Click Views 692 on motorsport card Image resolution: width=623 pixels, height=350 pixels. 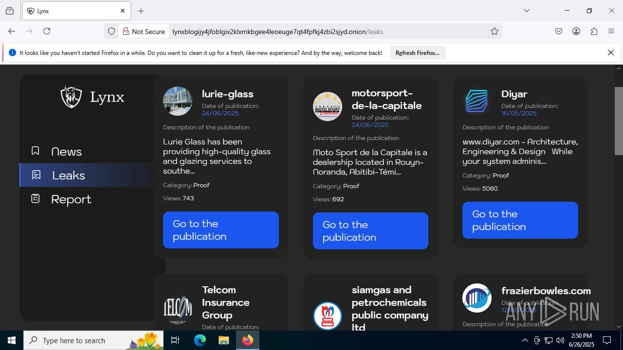(x=328, y=199)
